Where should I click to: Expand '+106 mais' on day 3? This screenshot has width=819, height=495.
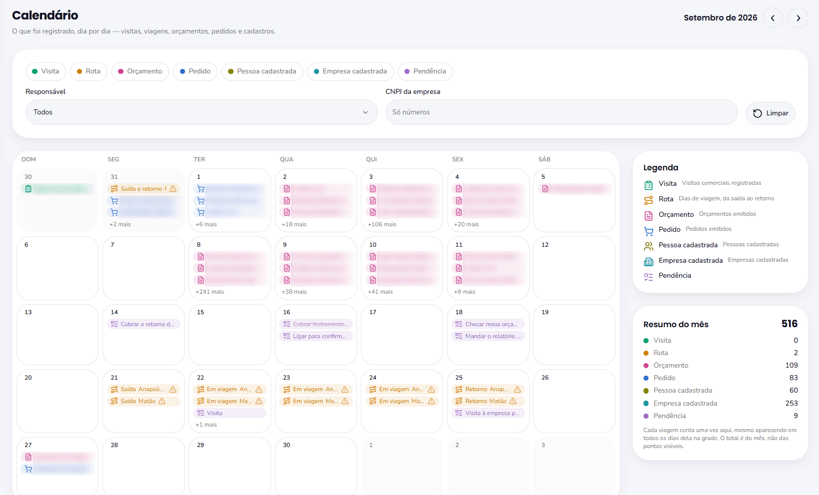coord(382,224)
